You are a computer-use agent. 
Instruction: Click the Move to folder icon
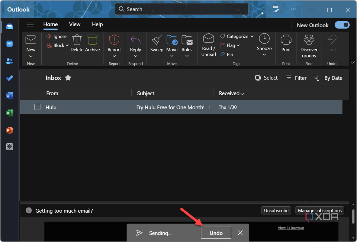(172, 40)
